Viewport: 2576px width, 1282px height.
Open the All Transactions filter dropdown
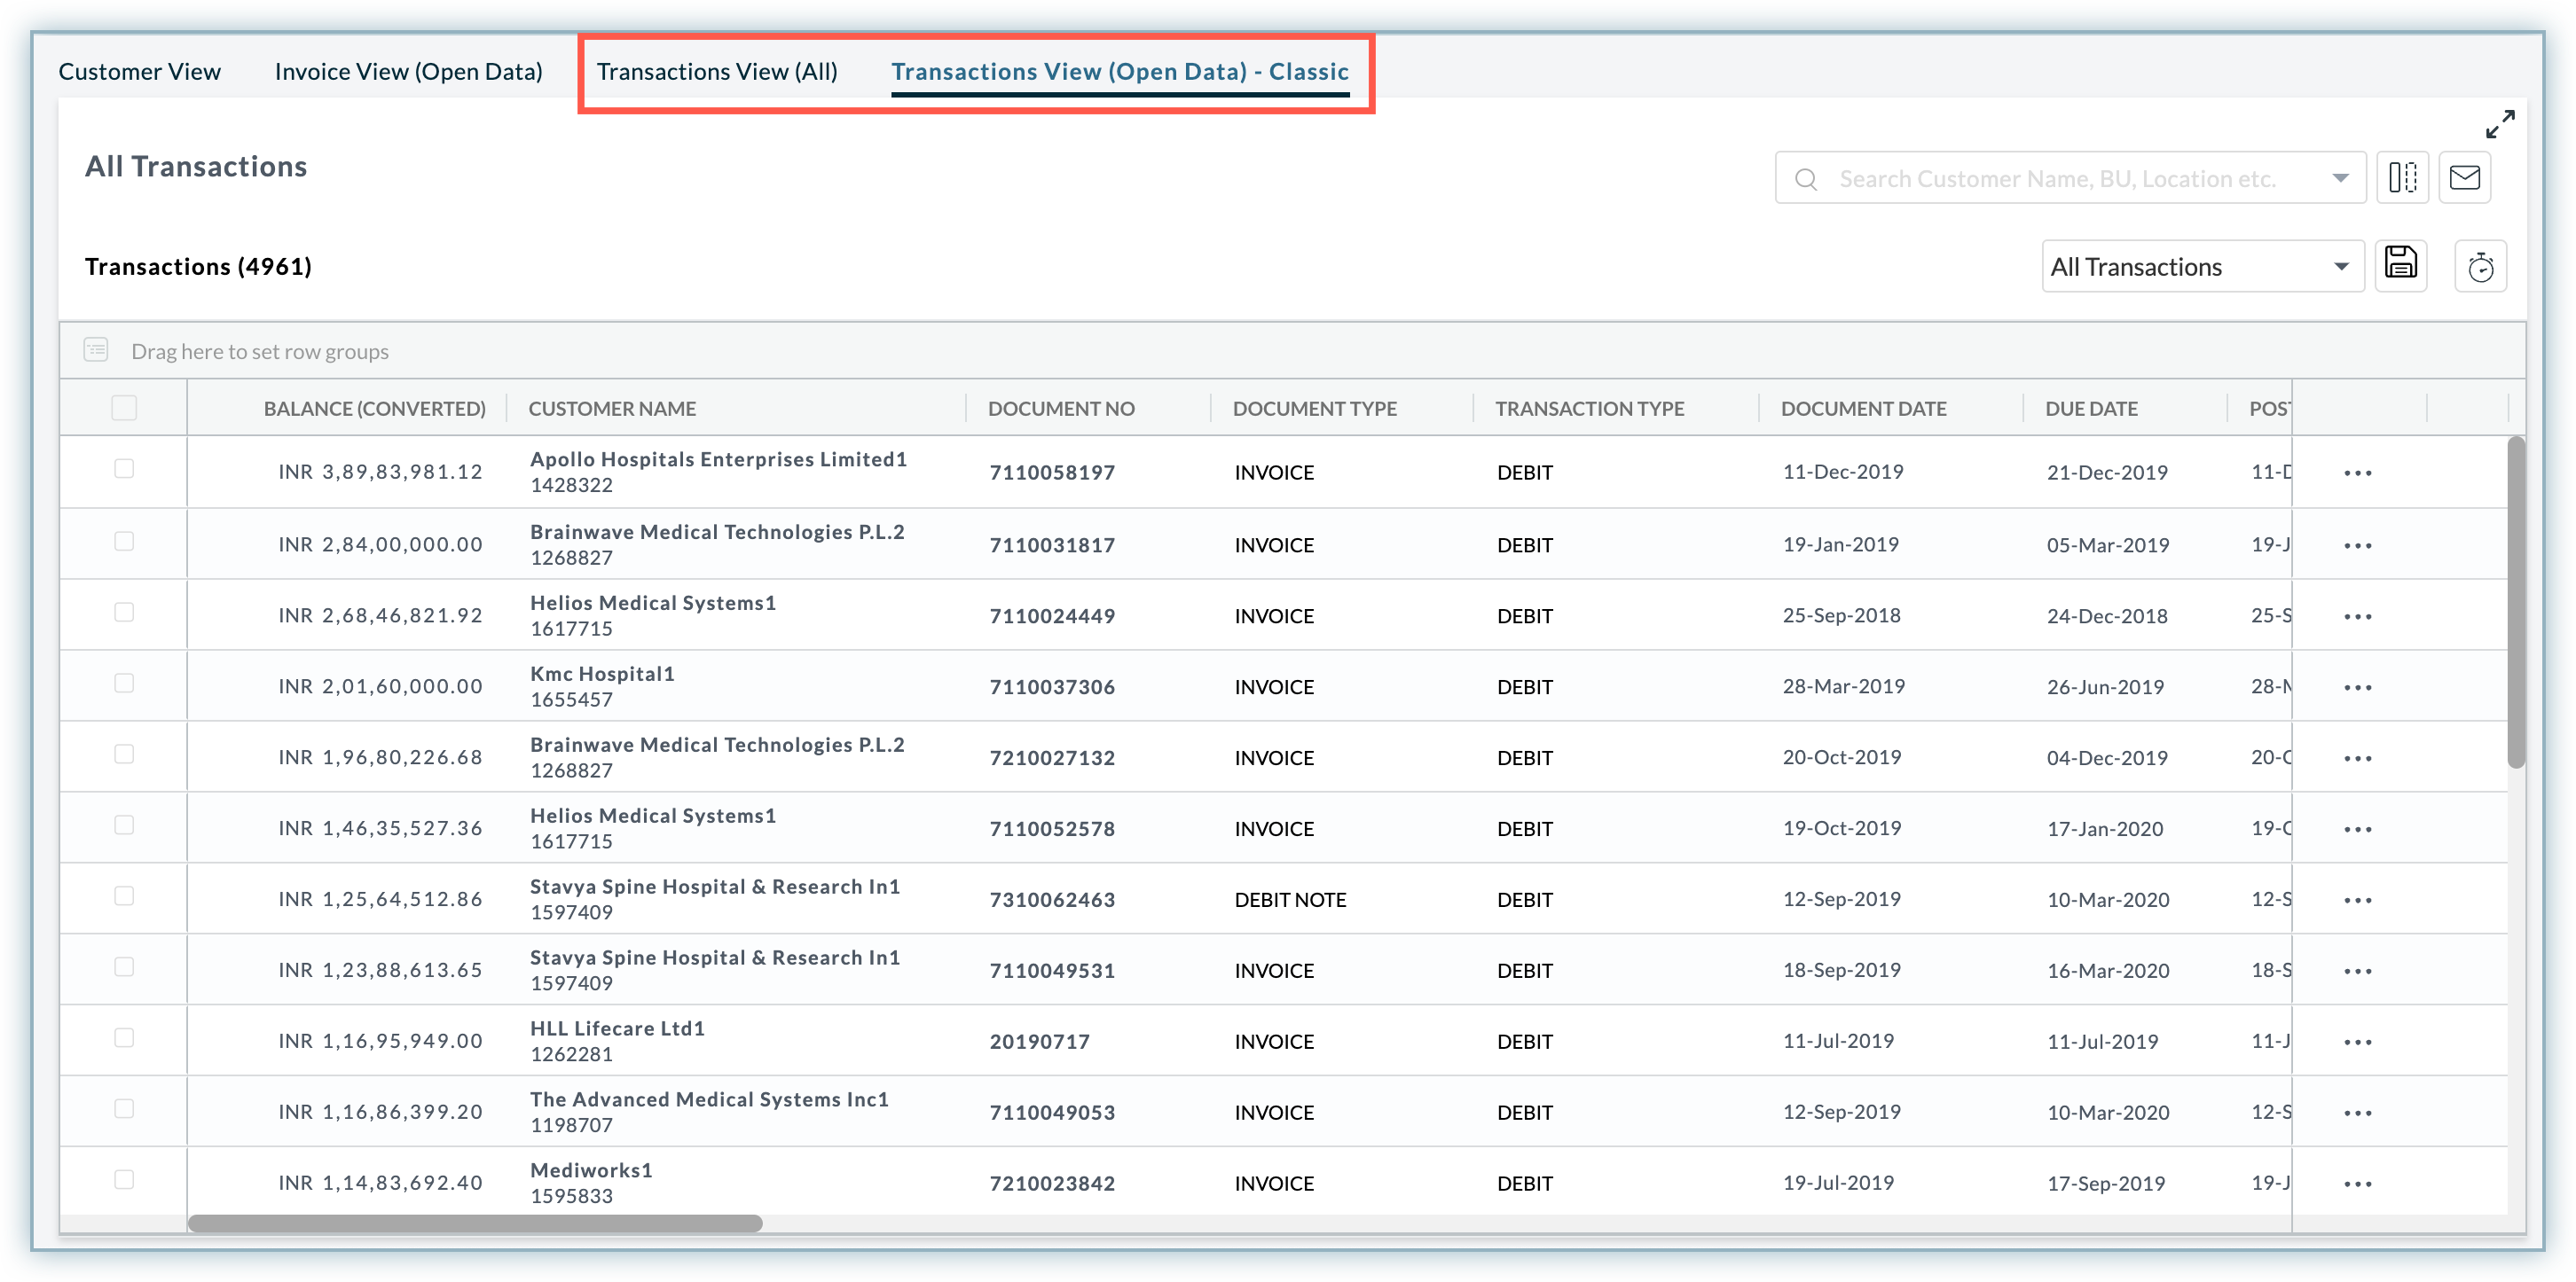coord(2202,267)
